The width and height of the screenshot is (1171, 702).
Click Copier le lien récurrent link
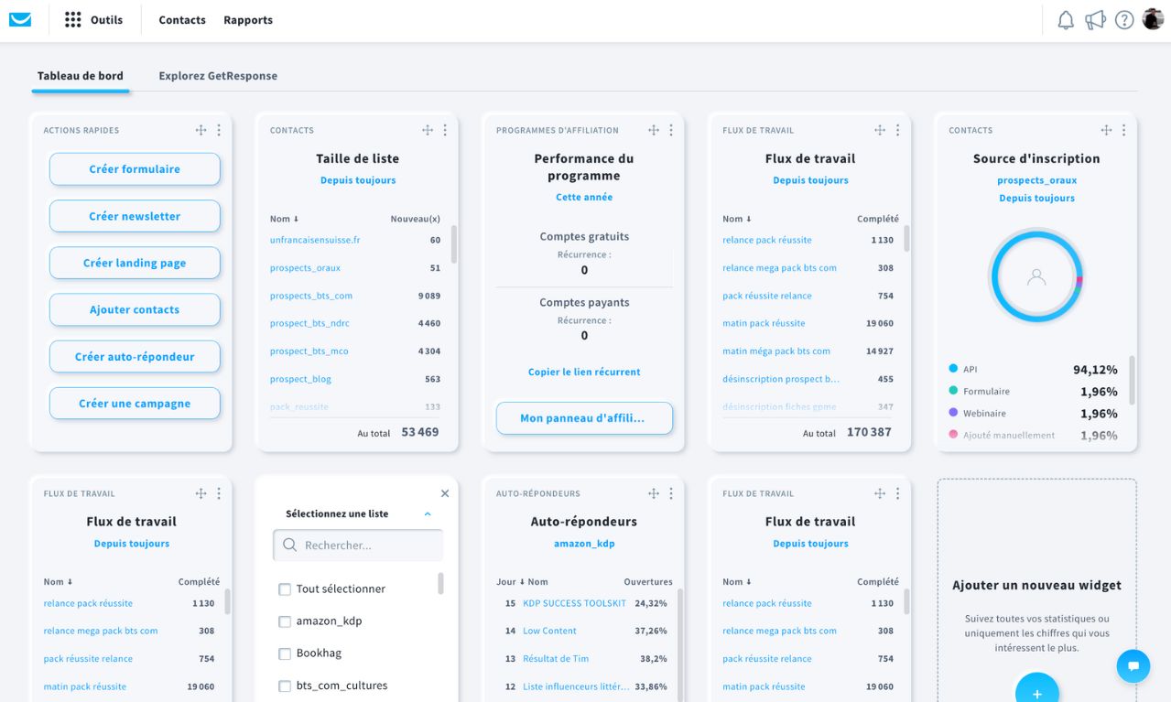click(x=584, y=373)
